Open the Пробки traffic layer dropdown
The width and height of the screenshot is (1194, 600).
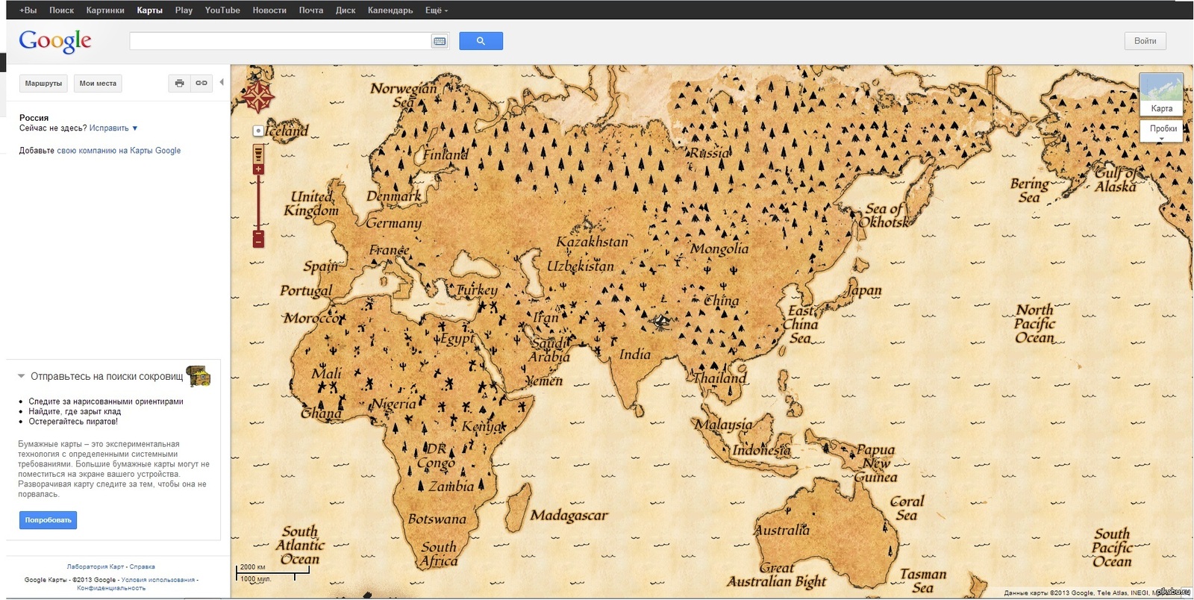pos(1161,131)
